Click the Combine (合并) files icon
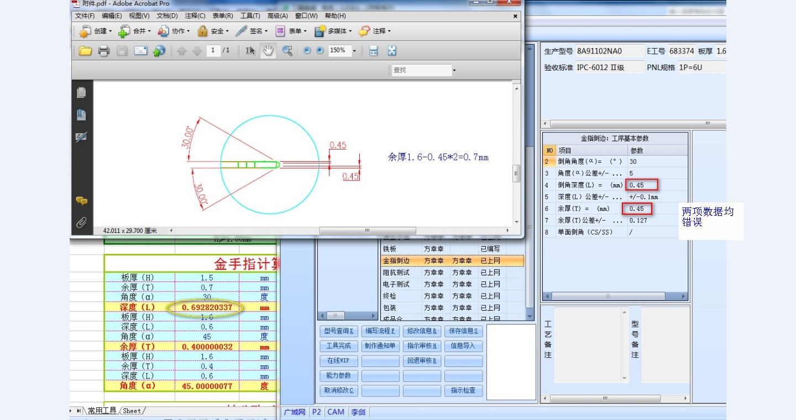The height and width of the screenshot is (420, 796). (x=124, y=31)
